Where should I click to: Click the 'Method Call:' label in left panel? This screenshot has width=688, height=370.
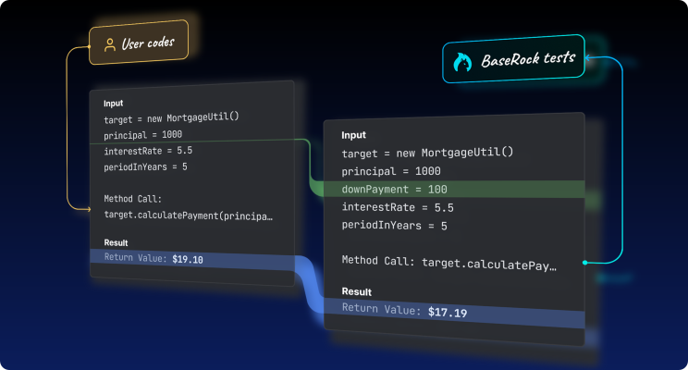[x=132, y=199]
